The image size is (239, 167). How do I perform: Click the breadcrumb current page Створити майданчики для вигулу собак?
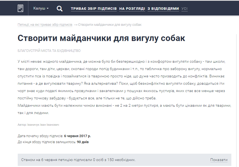click(x=110, y=24)
